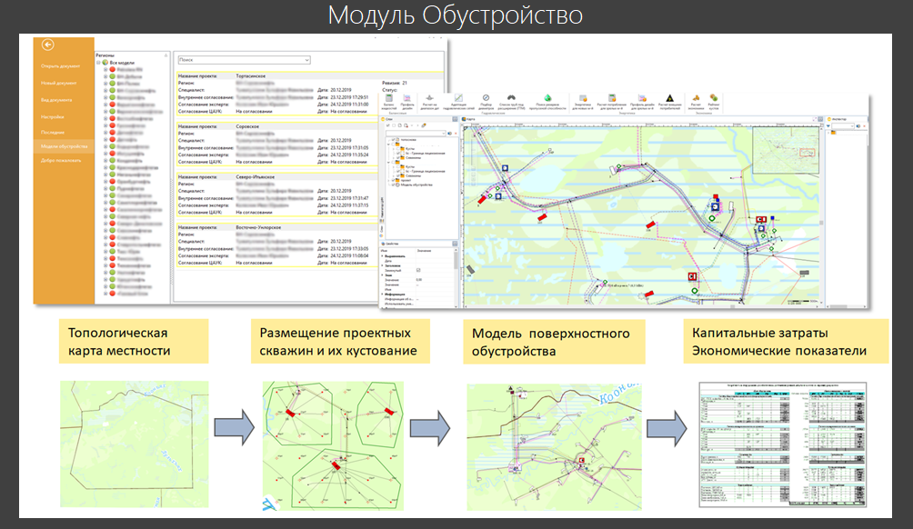Viewport: 913px width, 529px height.
Task: Switch to the Карта tab
Action: pos(467,119)
